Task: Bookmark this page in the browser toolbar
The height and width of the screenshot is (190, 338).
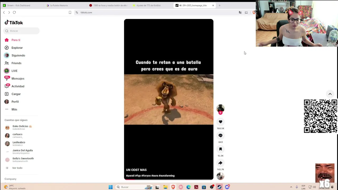Action: pos(70,12)
